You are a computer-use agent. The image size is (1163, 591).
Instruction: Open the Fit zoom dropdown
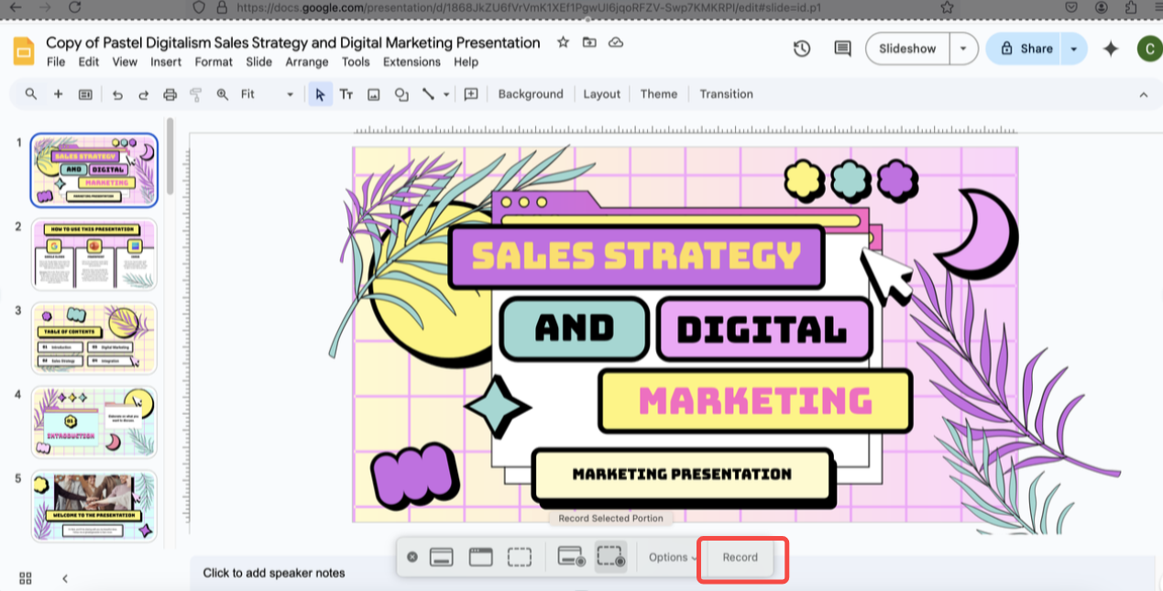267,94
